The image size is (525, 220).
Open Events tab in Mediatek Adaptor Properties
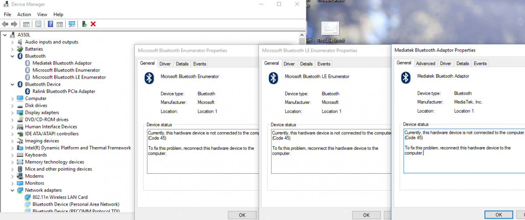click(480, 63)
